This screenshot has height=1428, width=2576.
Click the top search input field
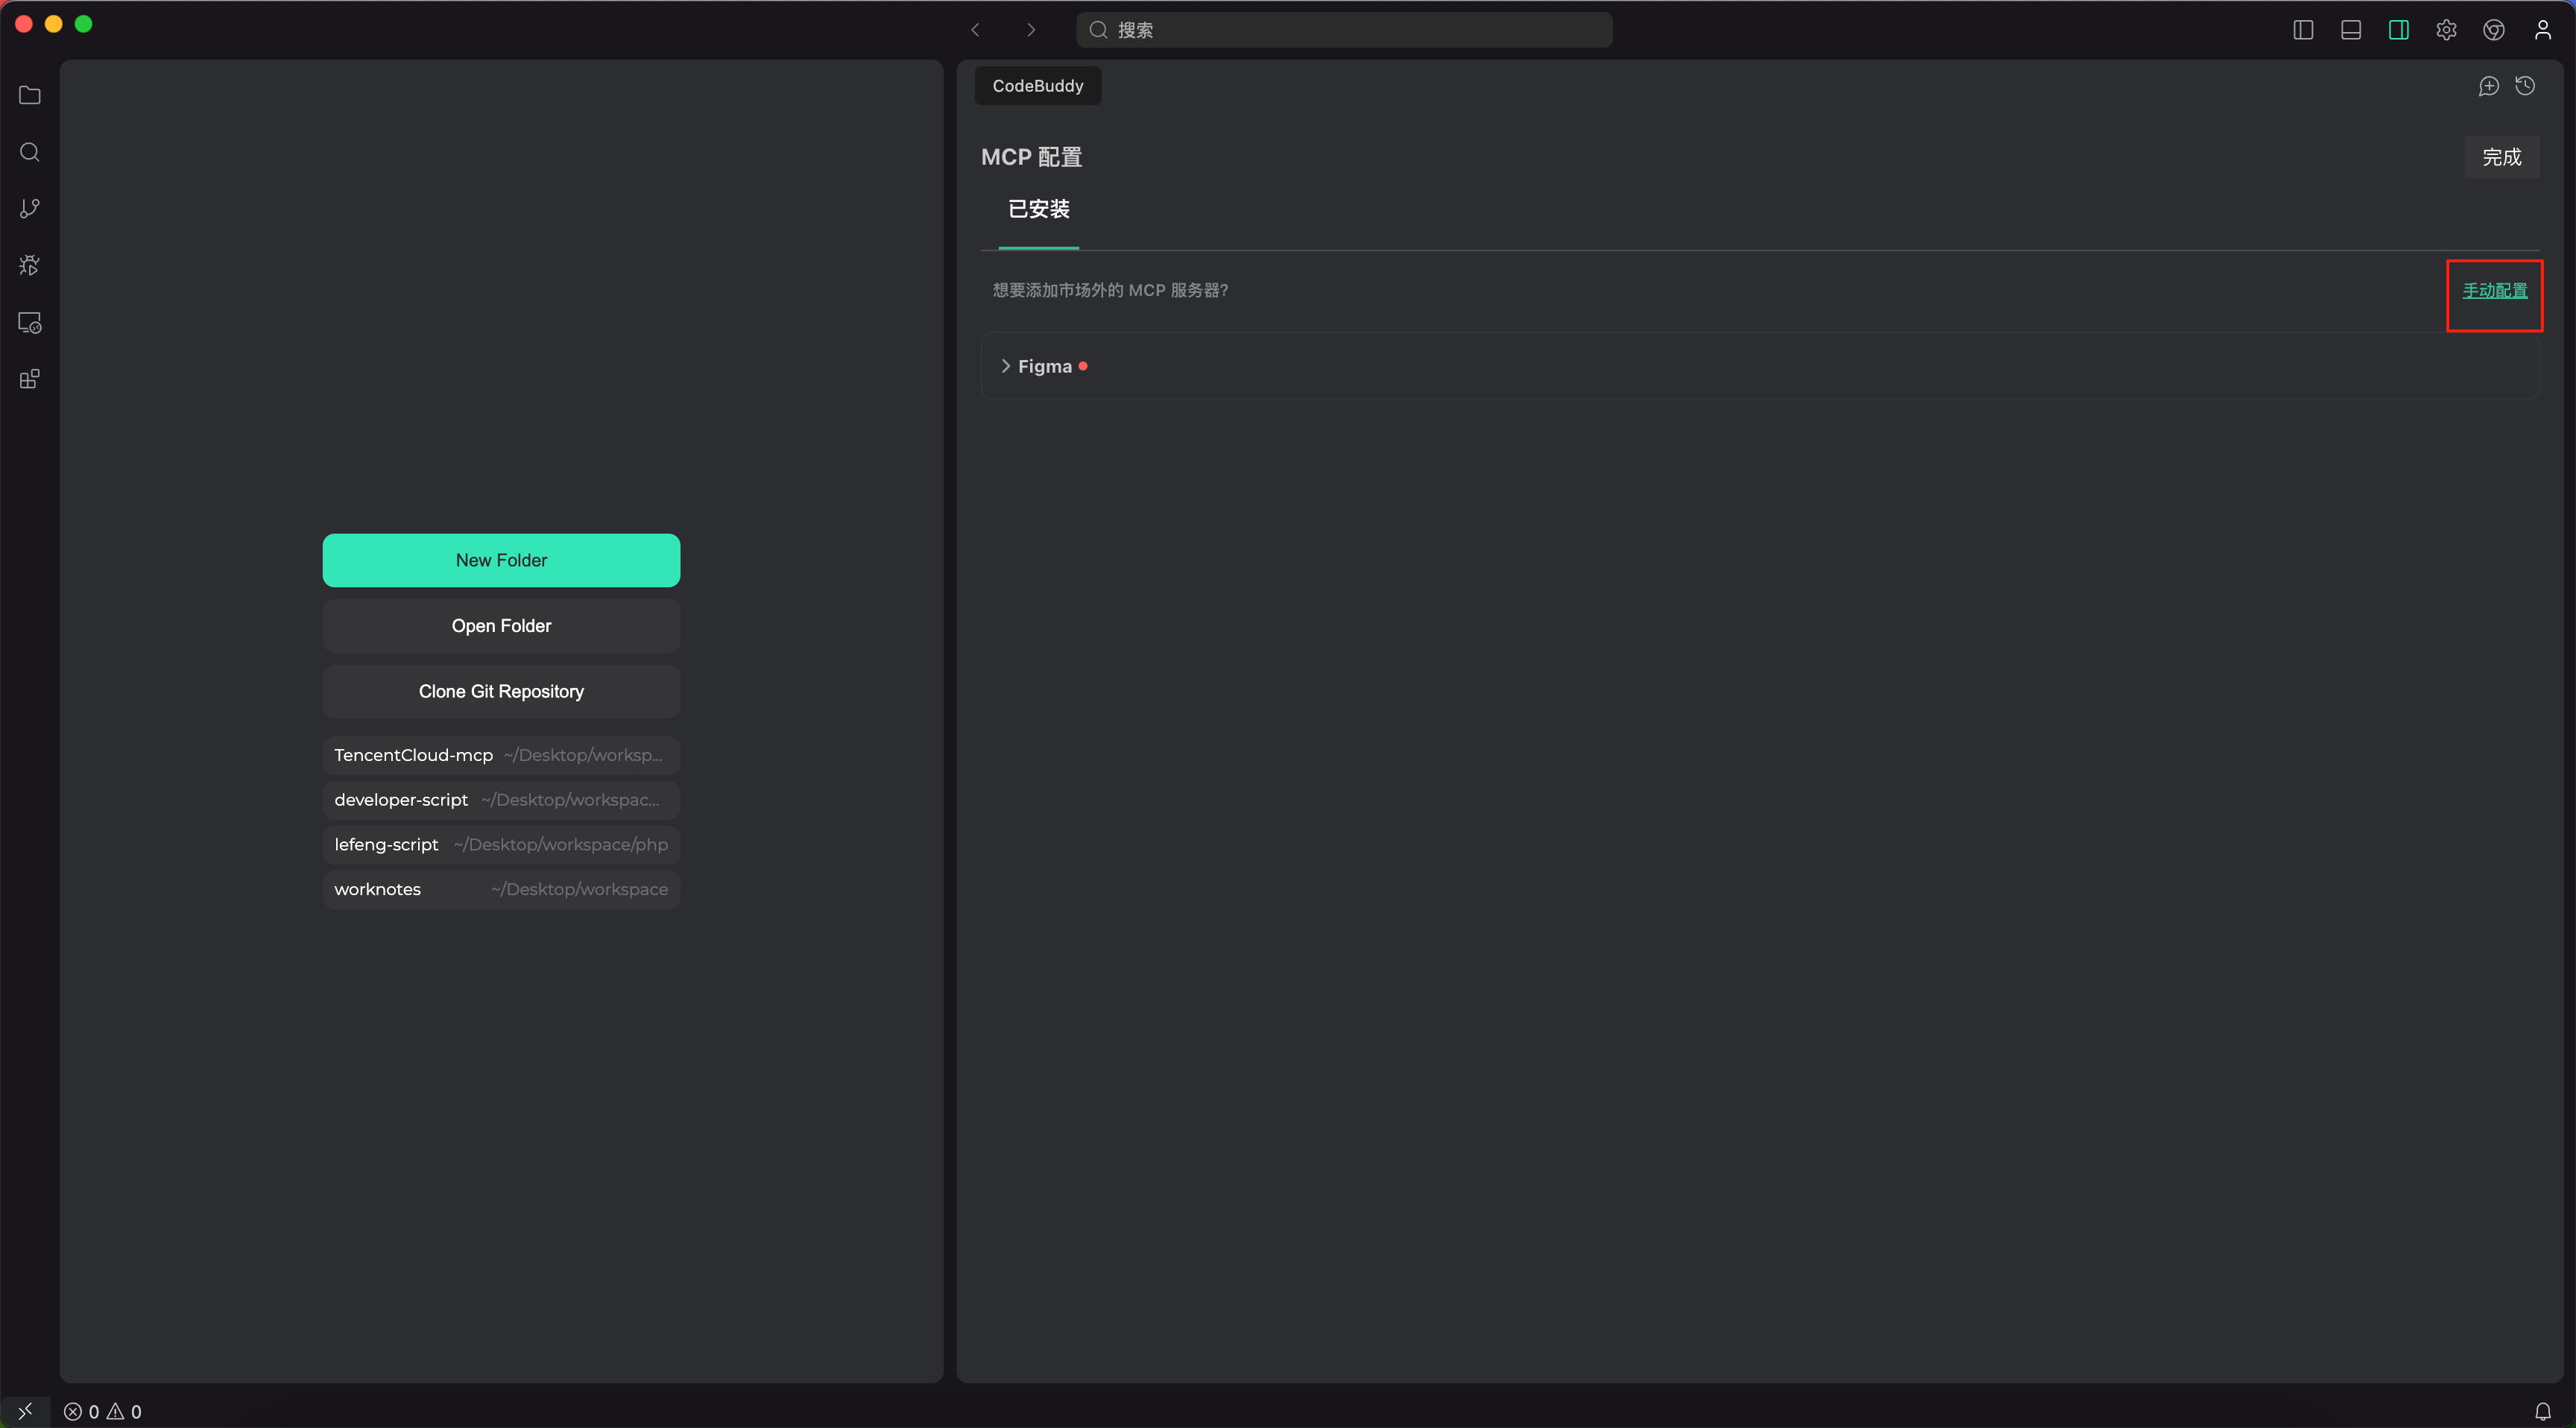pyautogui.click(x=1343, y=30)
